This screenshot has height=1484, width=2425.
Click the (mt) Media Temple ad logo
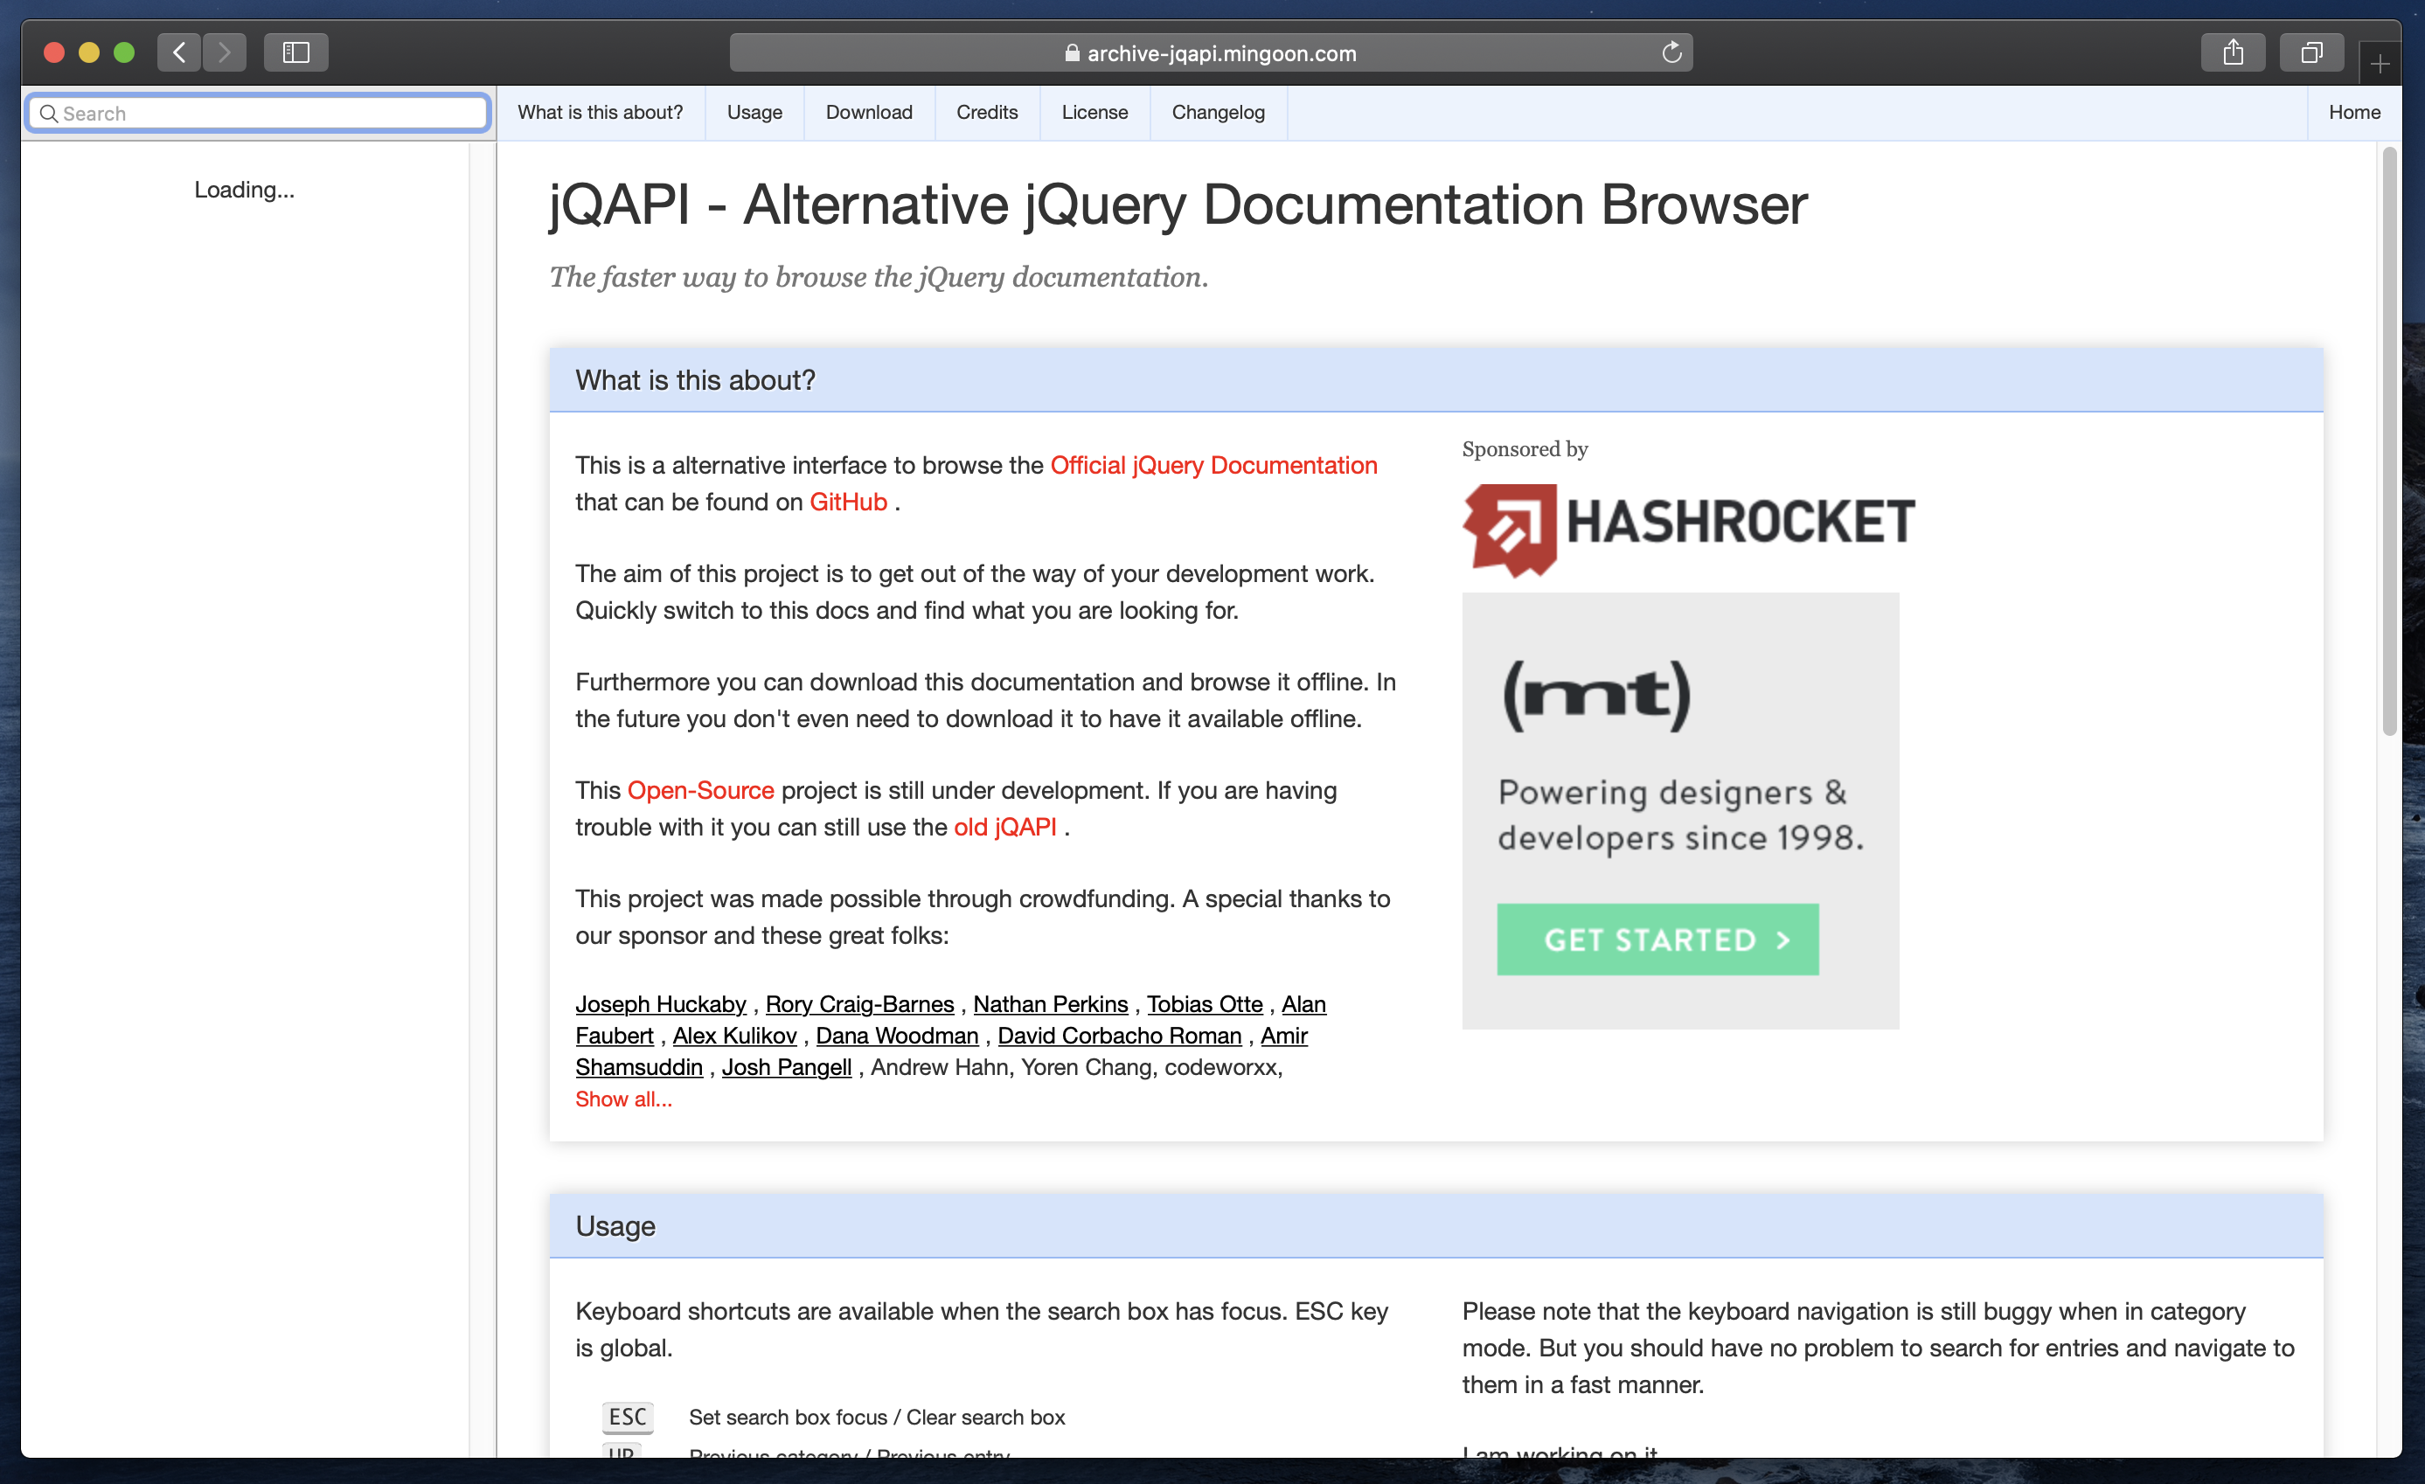[1596, 695]
